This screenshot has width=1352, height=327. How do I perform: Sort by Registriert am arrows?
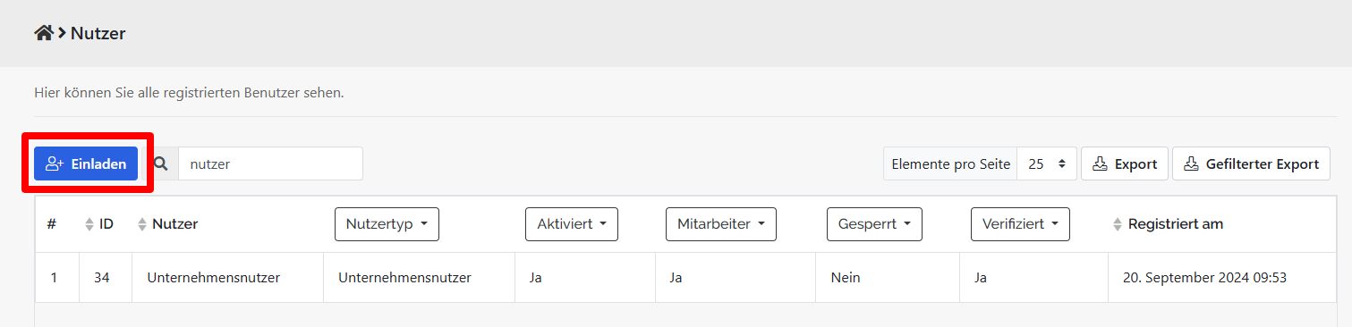coord(1117,224)
